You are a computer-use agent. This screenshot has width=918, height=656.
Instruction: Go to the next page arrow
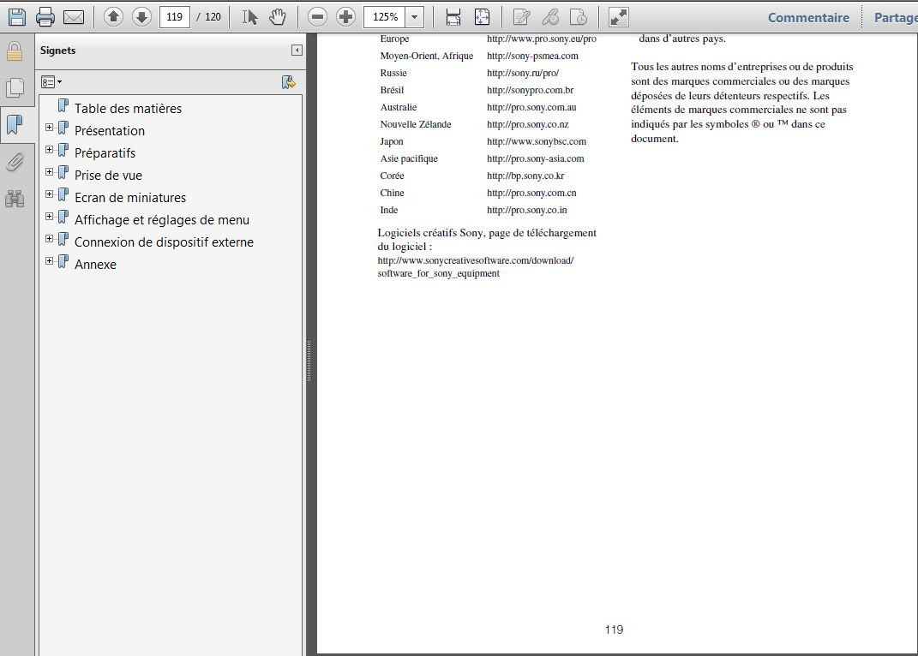coord(141,17)
